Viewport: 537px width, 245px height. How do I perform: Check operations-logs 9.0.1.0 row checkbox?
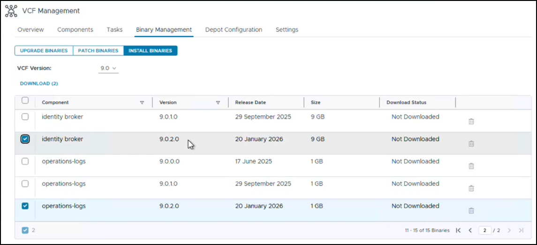(25, 184)
